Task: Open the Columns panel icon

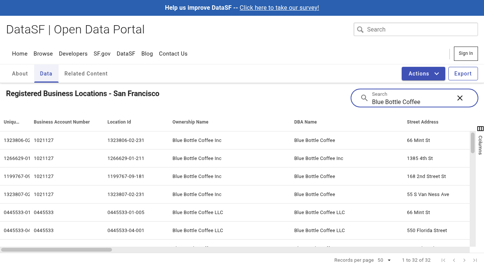Action: pyautogui.click(x=480, y=128)
